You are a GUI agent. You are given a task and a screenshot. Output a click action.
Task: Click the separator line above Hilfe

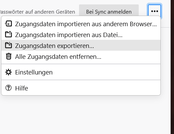click(x=81, y=80)
